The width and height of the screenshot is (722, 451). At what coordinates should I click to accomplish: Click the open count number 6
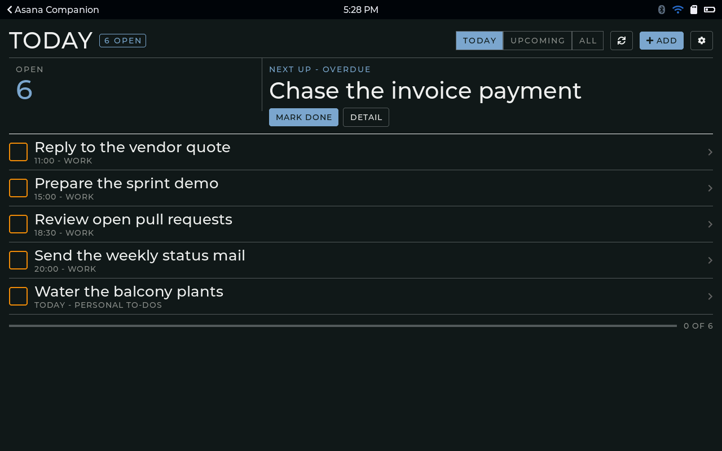(x=24, y=90)
